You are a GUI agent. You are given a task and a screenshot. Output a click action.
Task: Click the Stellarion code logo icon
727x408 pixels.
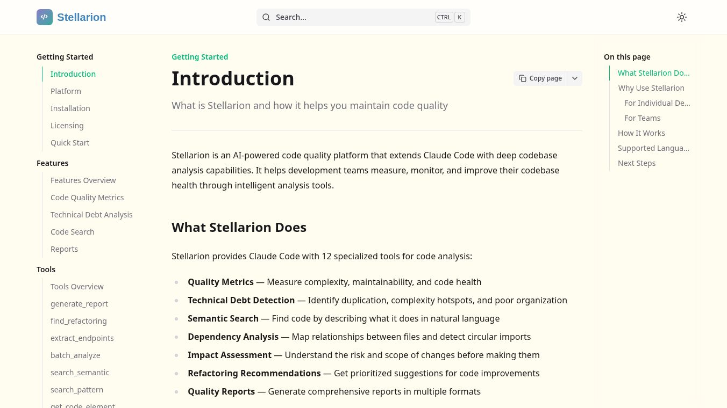point(45,17)
